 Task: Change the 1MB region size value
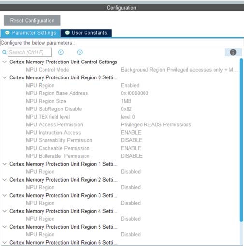[x=126, y=101]
